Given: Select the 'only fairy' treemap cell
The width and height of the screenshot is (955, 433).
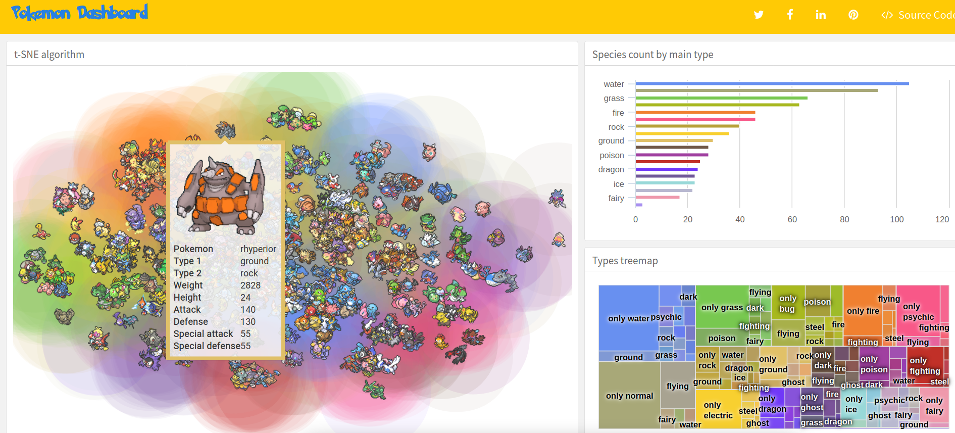Looking at the screenshot, I should [934, 405].
